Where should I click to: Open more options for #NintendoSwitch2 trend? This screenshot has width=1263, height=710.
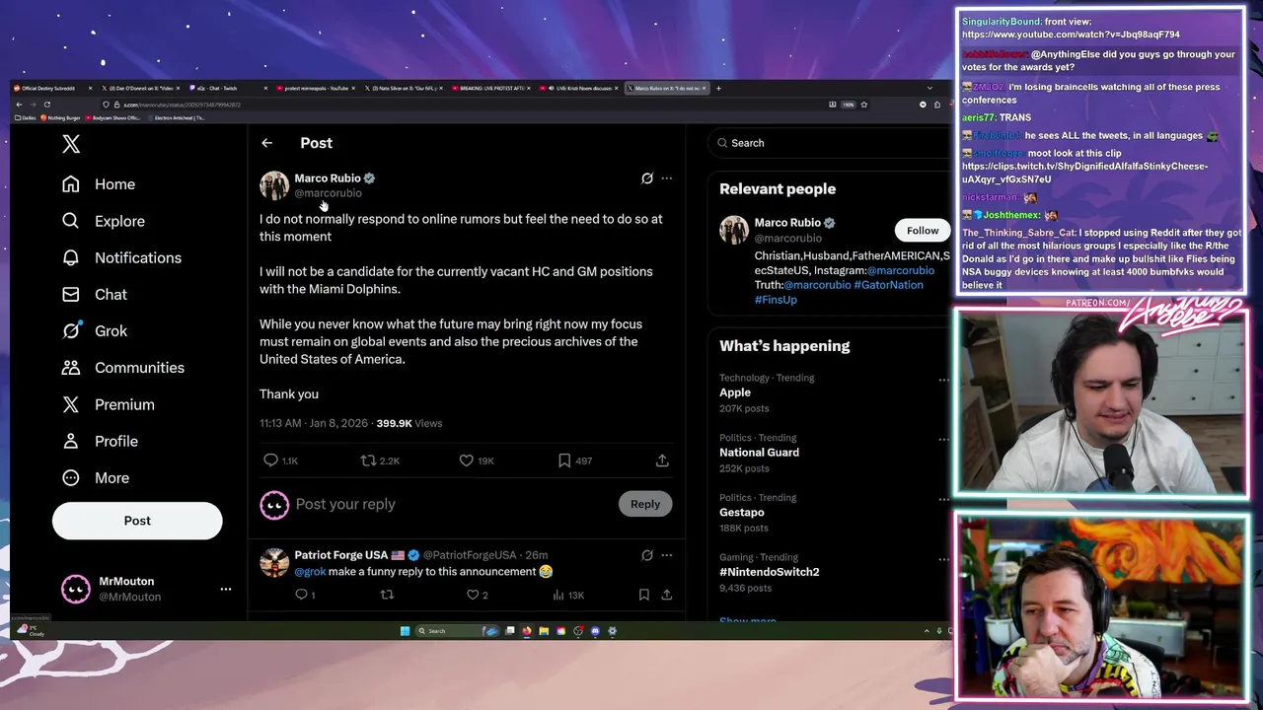[943, 559]
